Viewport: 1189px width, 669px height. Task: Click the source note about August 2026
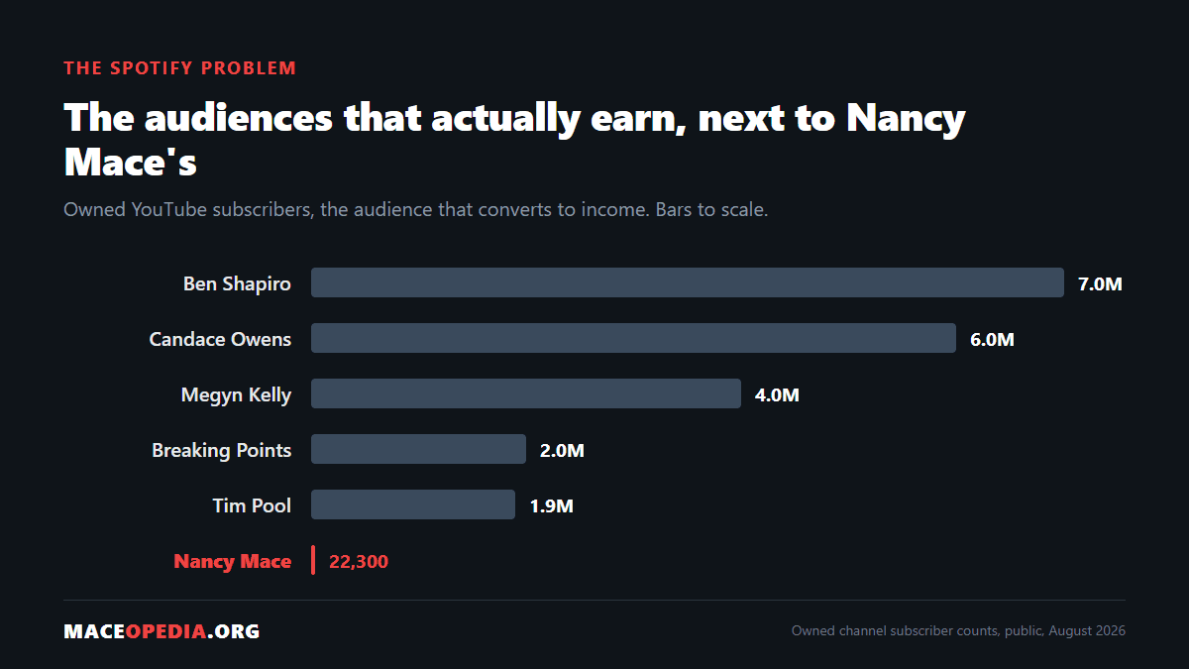click(958, 631)
